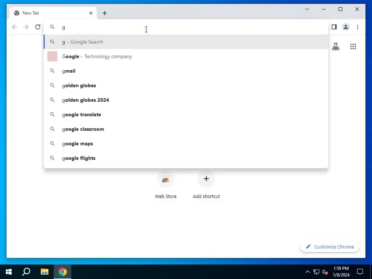Expand the tab search chevron
Screen dimensions: 372x279
coord(307,9)
